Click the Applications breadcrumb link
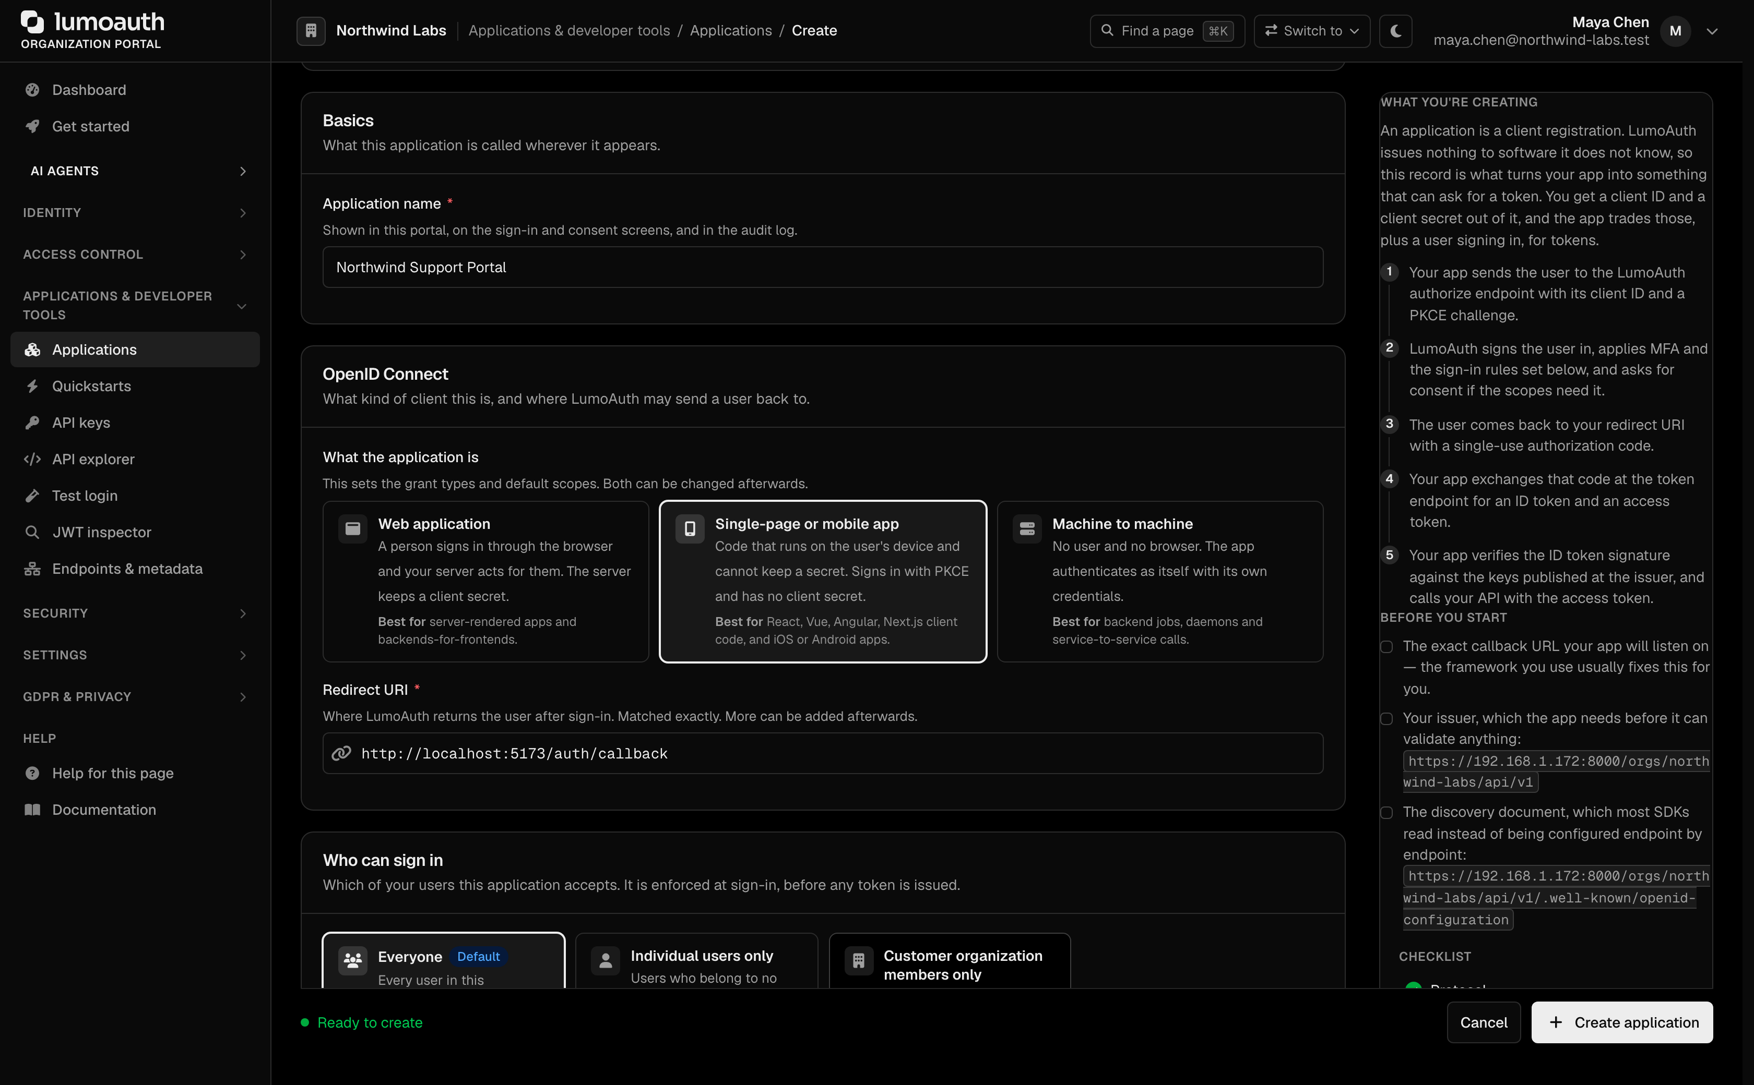The height and width of the screenshot is (1085, 1754). pyautogui.click(x=731, y=31)
